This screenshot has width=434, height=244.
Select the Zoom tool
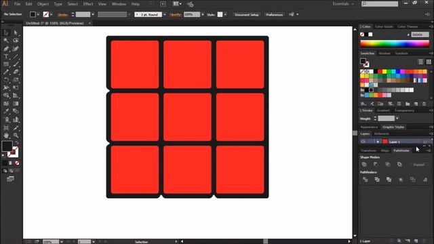click(16, 136)
